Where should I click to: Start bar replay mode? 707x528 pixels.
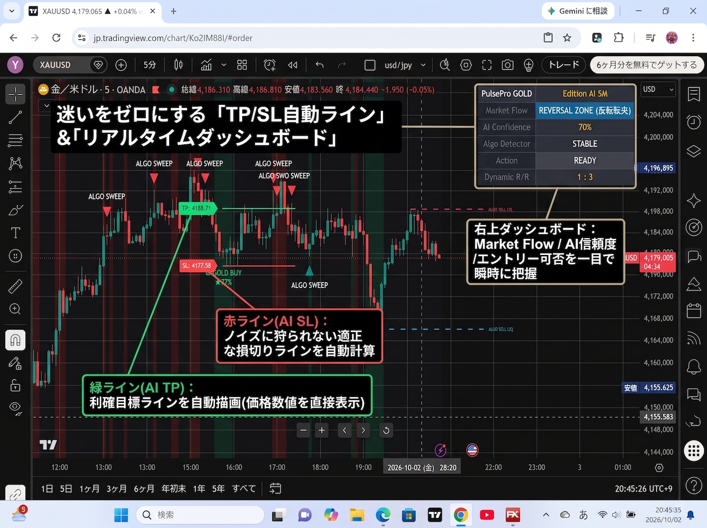tap(293, 65)
